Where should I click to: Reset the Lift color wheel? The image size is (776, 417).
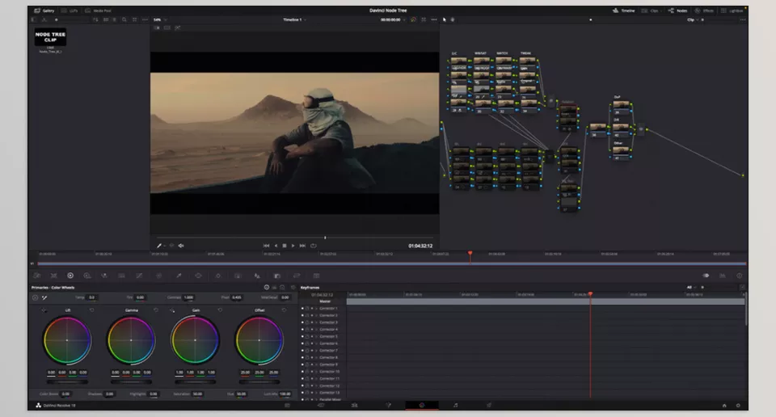[91, 310]
